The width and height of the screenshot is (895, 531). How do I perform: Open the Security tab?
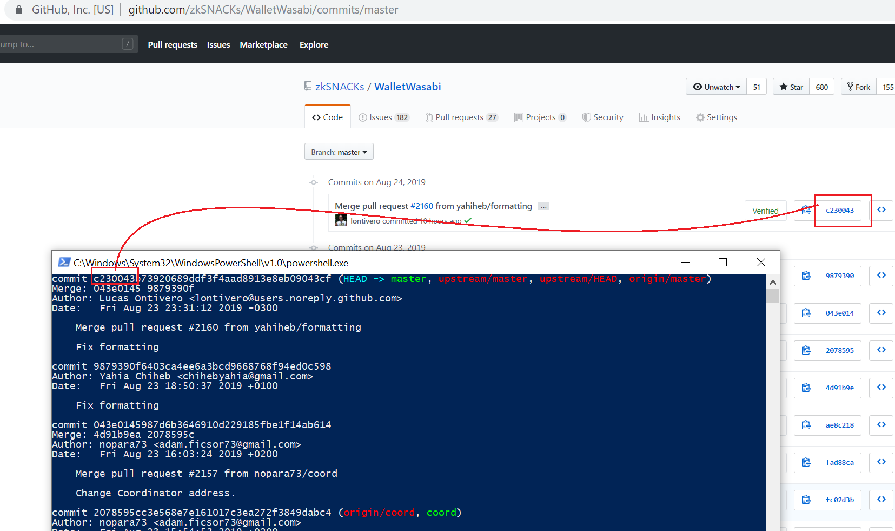click(x=602, y=117)
